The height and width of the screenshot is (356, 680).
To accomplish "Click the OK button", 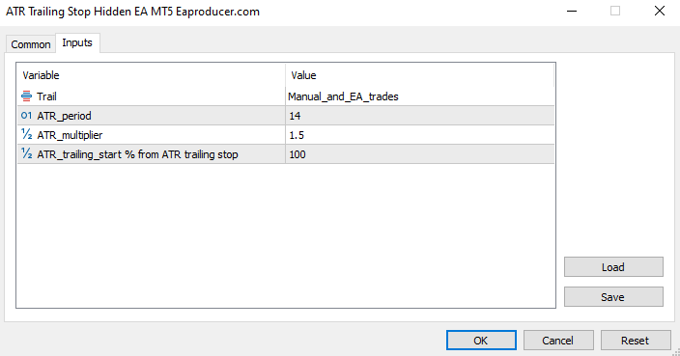I will 481,341.
